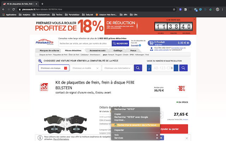226x141 pixels.
Task: Select Marques de voitures tab
Action: 49,50
